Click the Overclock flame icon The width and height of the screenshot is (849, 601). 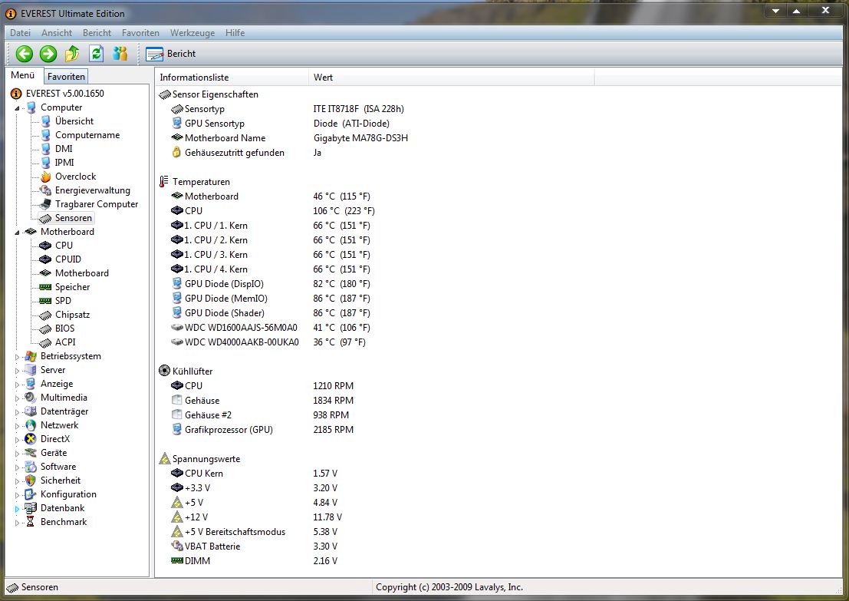[x=45, y=177]
